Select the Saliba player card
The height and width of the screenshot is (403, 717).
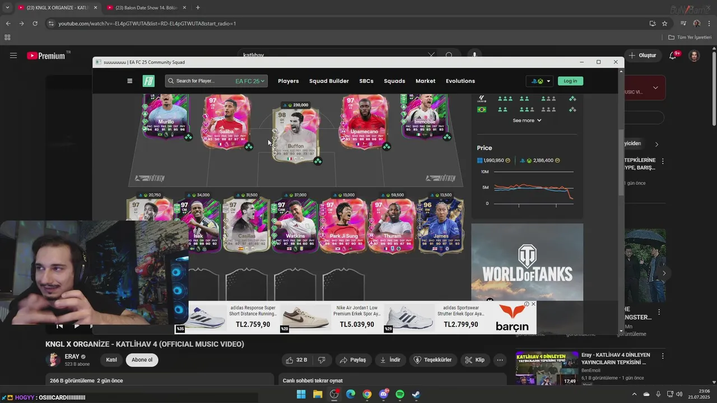click(226, 121)
